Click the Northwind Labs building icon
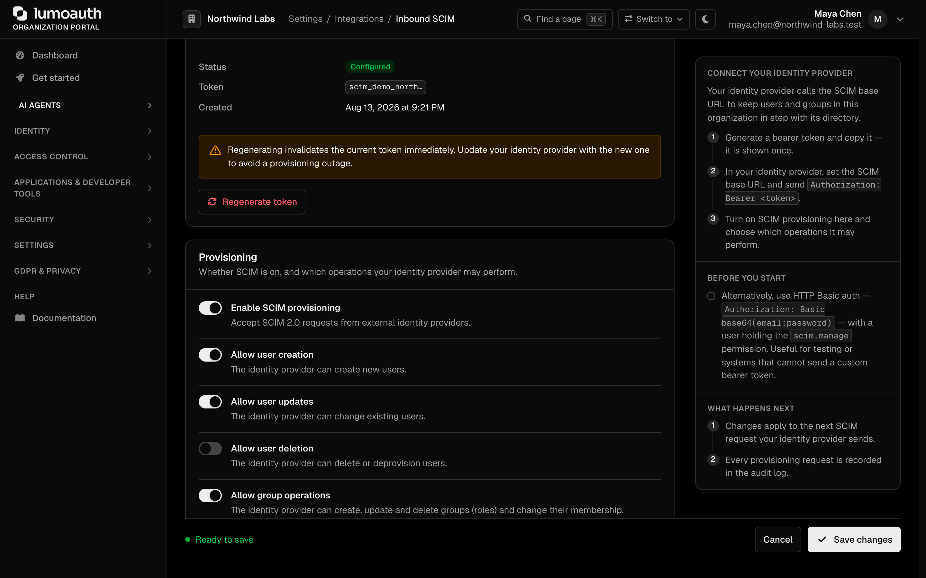The width and height of the screenshot is (926, 578). click(191, 19)
